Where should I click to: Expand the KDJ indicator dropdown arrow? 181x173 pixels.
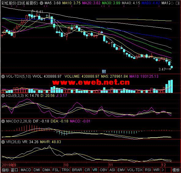point(3,95)
